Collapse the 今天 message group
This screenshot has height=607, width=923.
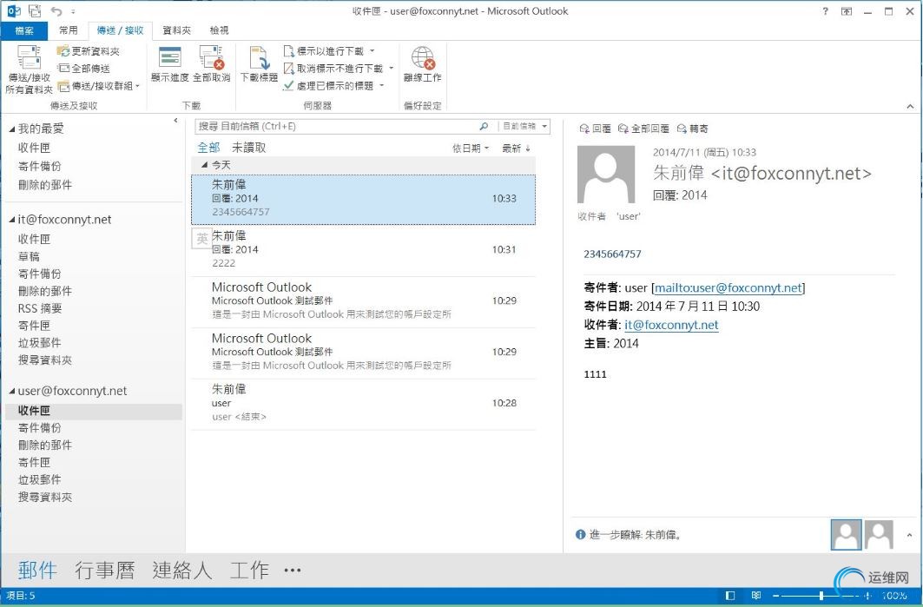[204, 165]
